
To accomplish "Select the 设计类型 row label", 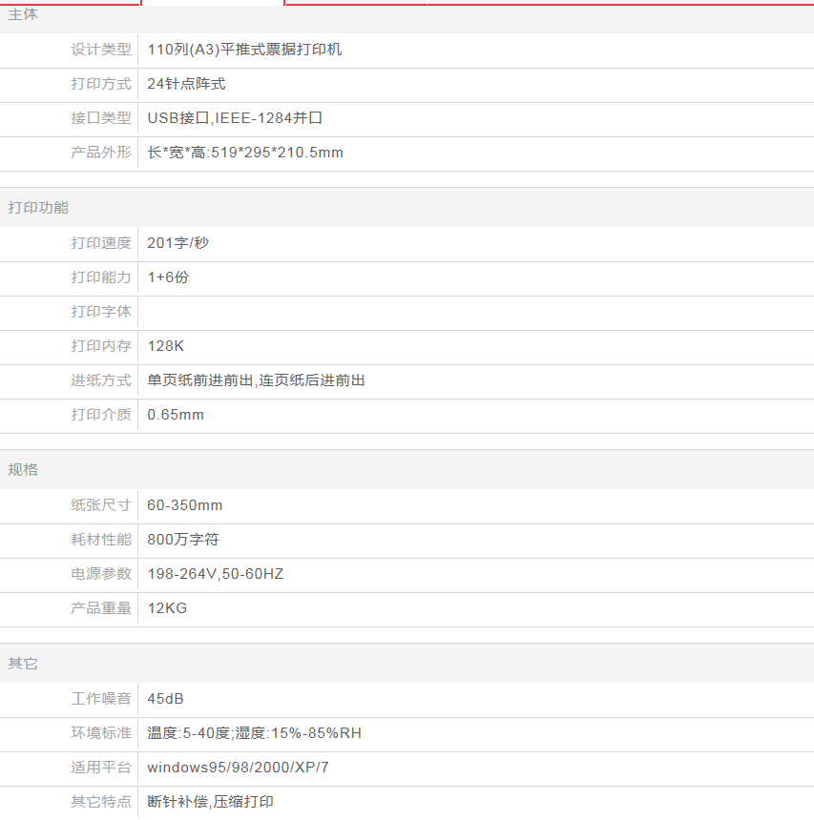I will (x=100, y=50).
